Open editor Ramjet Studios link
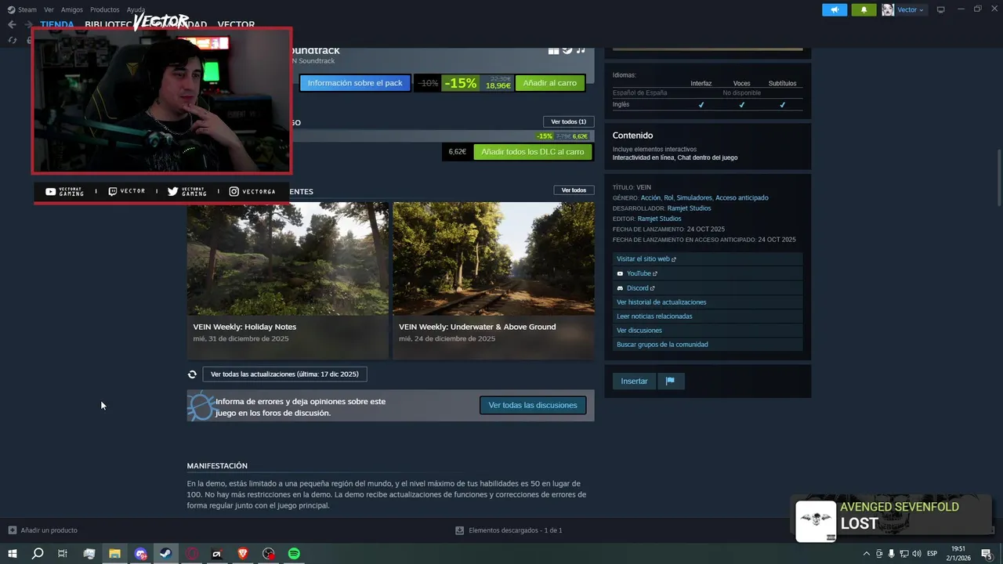 point(660,219)
